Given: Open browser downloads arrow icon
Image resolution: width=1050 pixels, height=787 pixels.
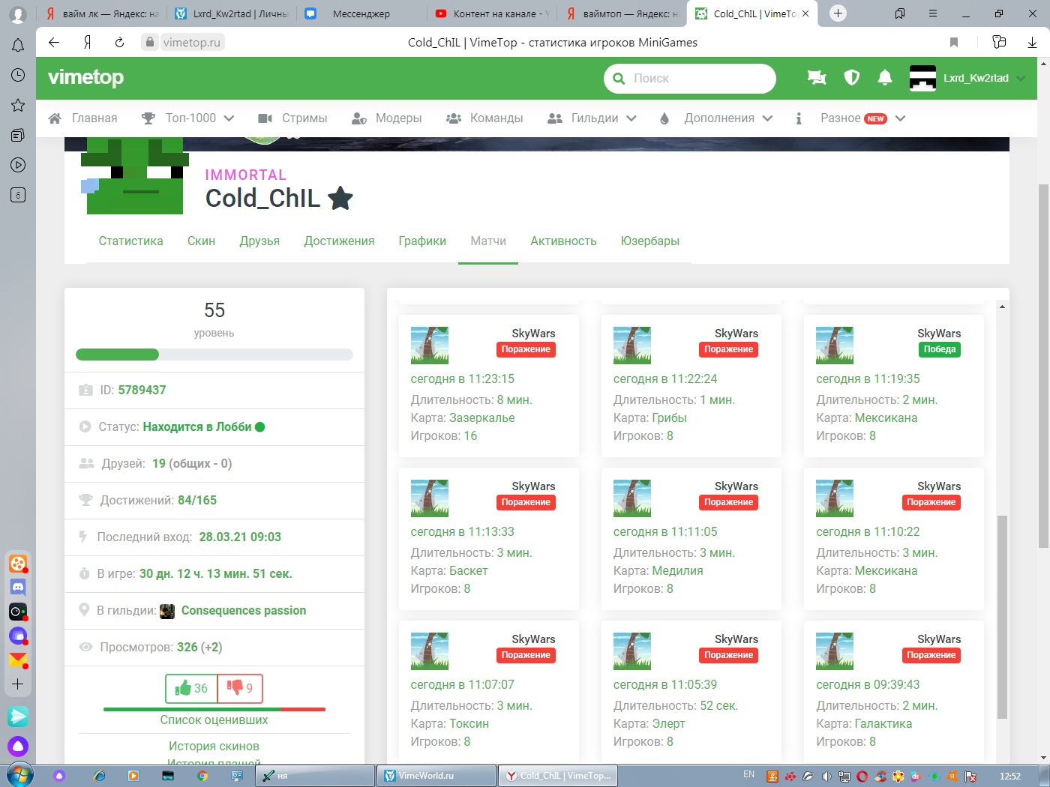Looking at the screenshot, I should 1032,42.
